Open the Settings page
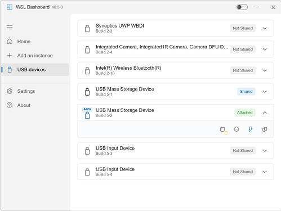The image size is (281, 211). point(35,91)
